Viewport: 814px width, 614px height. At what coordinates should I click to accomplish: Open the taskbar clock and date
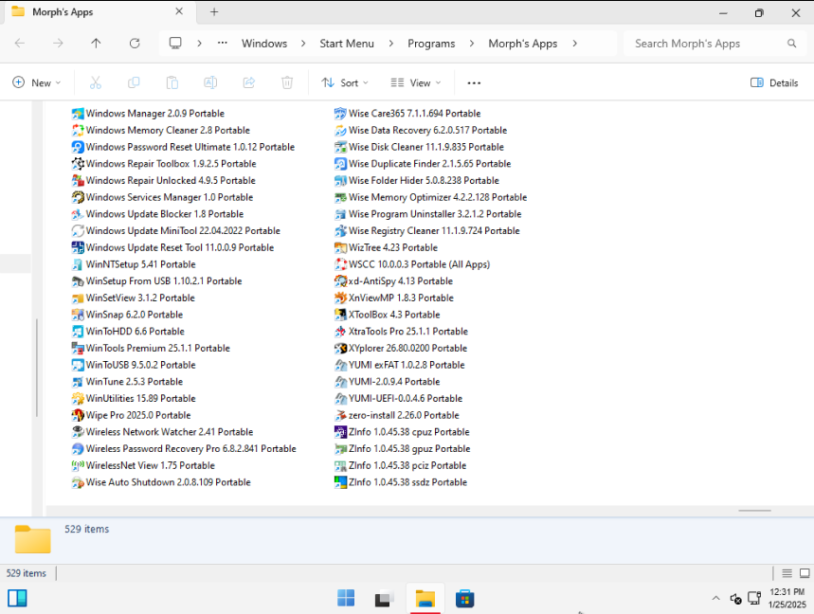pos(787,599)
